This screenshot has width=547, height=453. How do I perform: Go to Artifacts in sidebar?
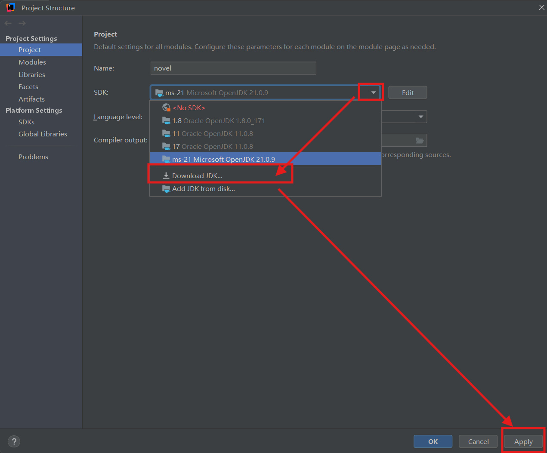coord(41,99)
